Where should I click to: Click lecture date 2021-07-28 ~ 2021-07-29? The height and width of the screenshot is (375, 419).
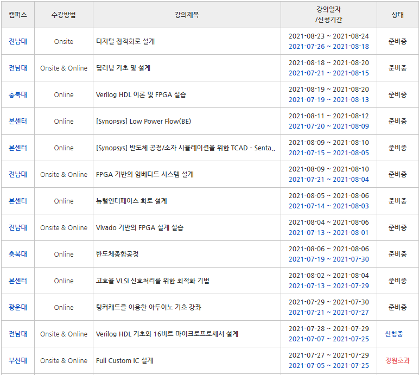pos(329,328)
